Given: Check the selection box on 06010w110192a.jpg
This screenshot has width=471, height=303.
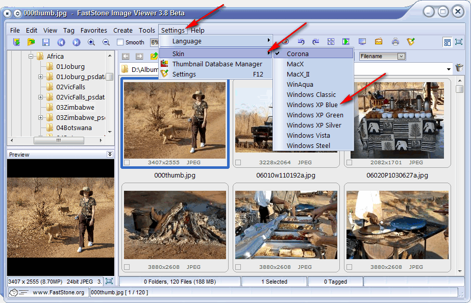Looking at the screenshot, I should click(237, 162).
